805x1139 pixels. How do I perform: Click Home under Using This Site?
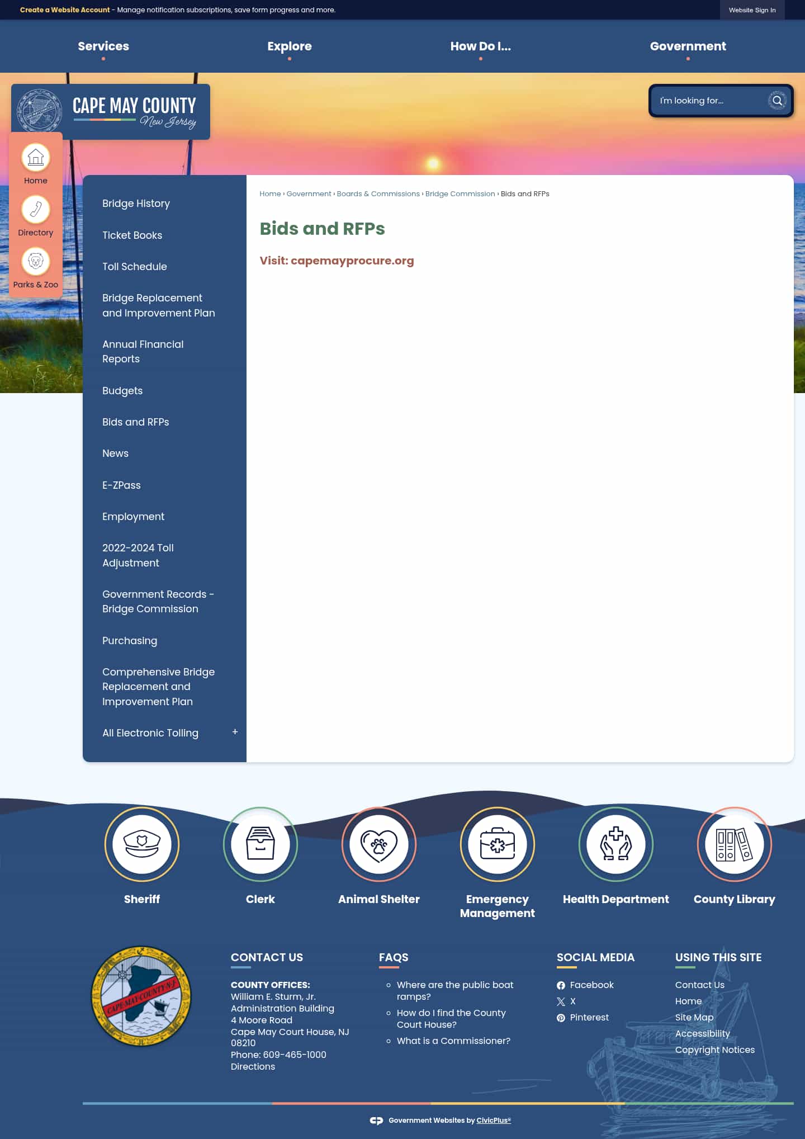click(688, 1001)
